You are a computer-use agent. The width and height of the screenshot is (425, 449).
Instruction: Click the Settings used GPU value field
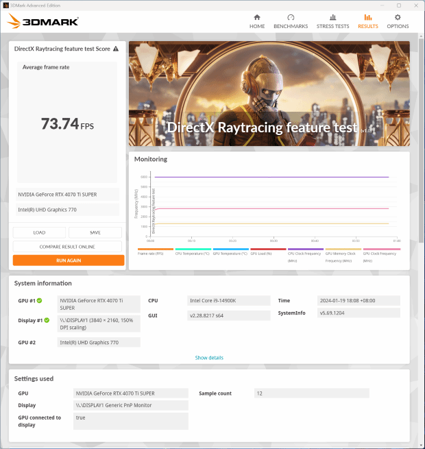point(131,393)
